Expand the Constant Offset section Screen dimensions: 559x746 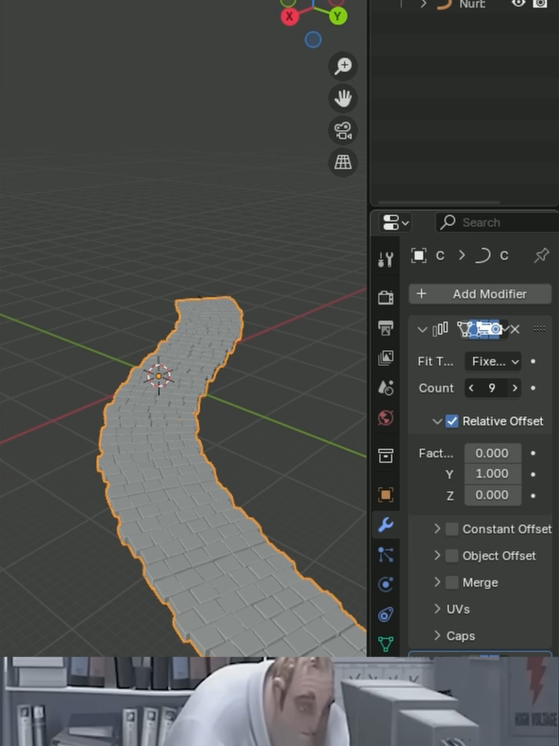pyautogui.click(x=437, y=529)
